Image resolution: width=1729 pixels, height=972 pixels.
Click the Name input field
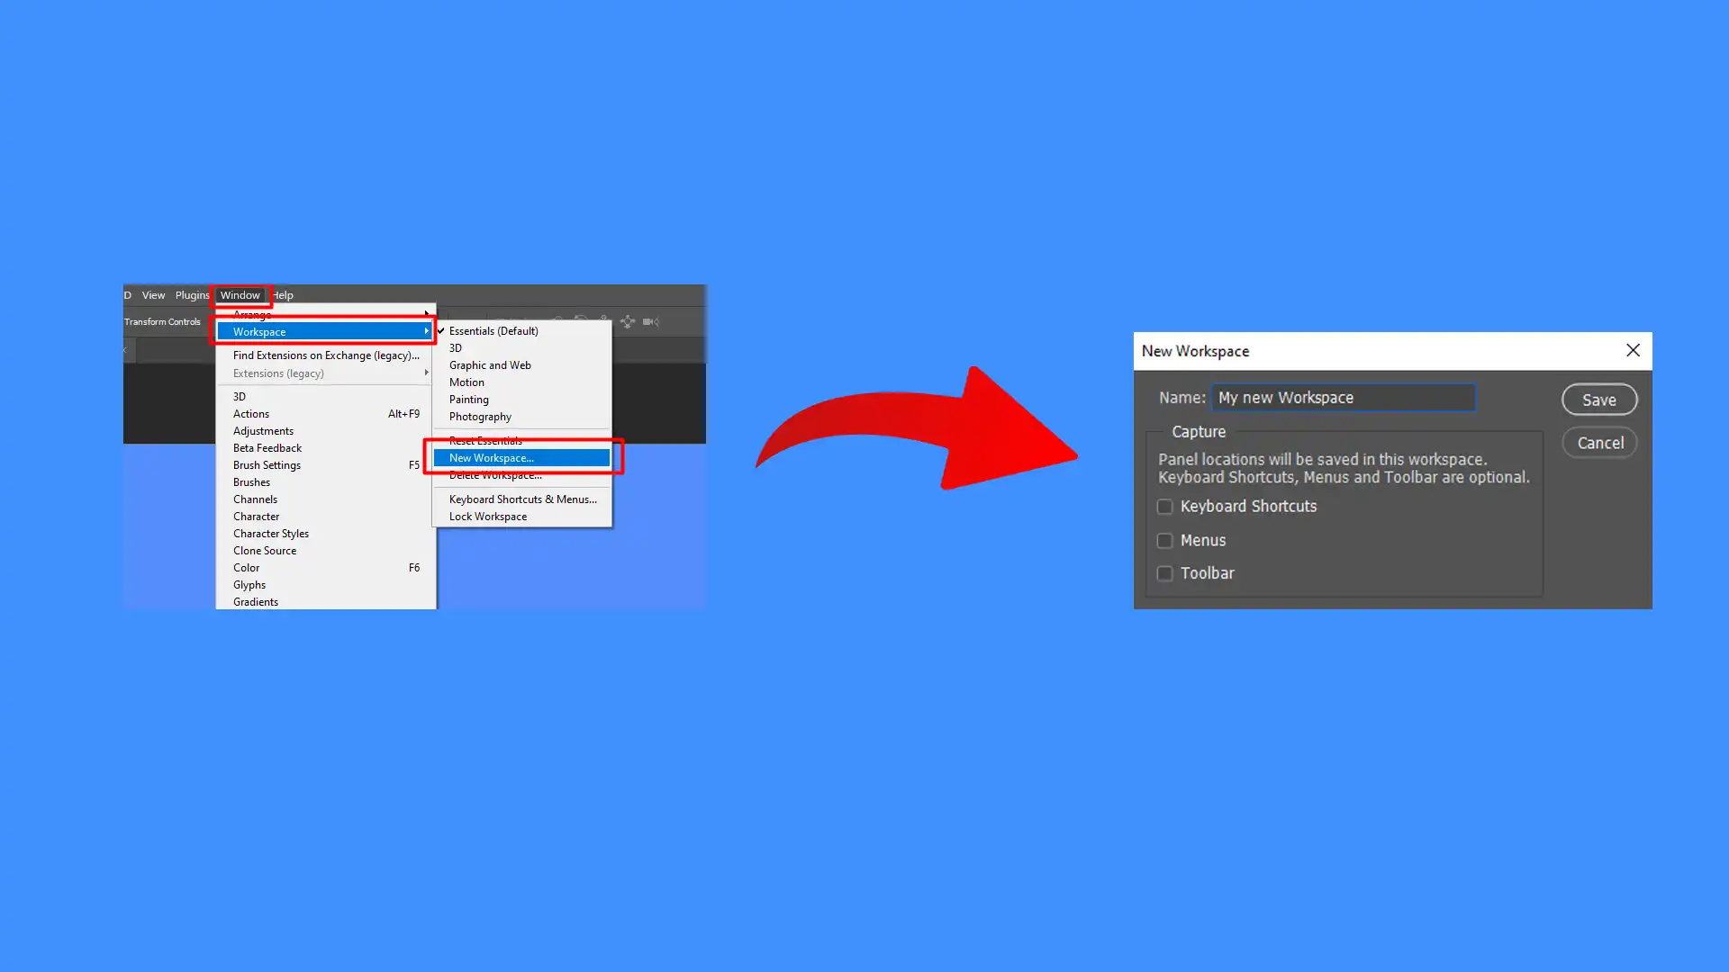[1342, 396]
